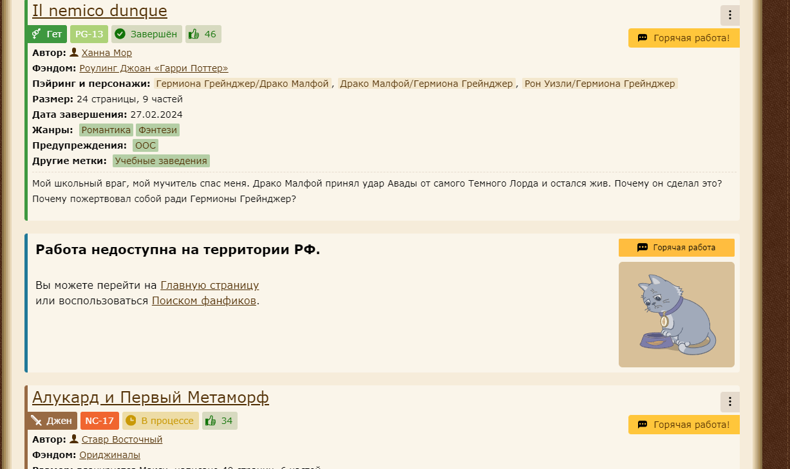Screen dimensions: 790x469
Task: Open fandom Роулинг Джоан «Гарри Поттер»
Action: point(154,68)
